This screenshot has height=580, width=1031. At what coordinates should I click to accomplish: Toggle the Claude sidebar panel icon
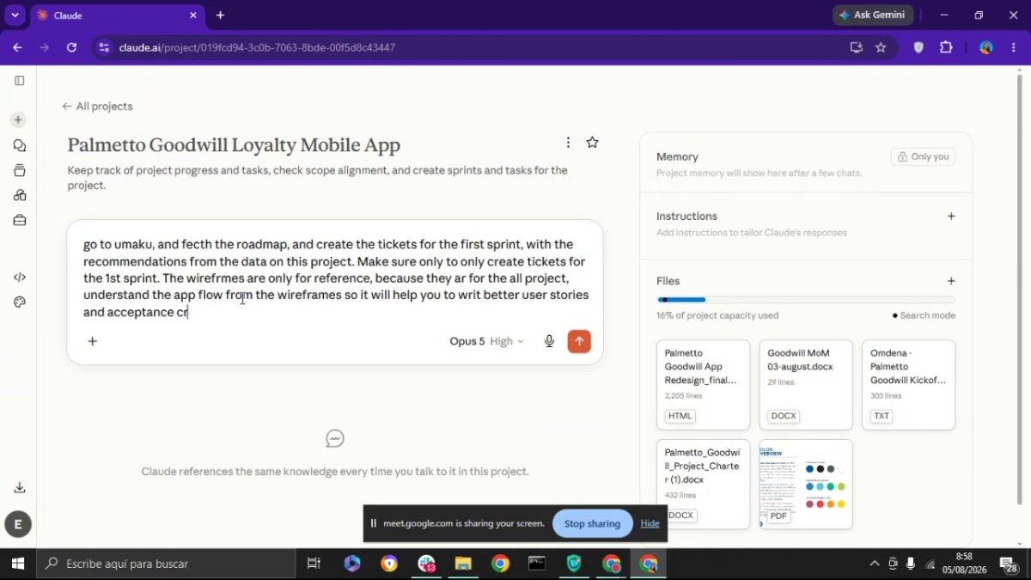(19, 81)
